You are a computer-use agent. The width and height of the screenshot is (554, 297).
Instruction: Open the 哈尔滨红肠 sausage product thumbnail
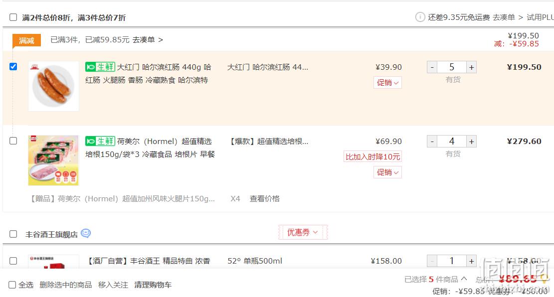point(53,86)
